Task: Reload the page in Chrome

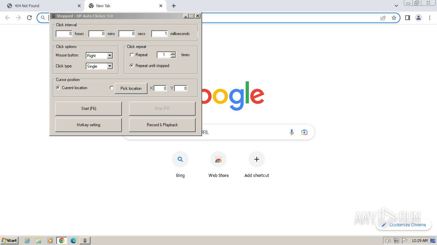Action: pos(29,18)
